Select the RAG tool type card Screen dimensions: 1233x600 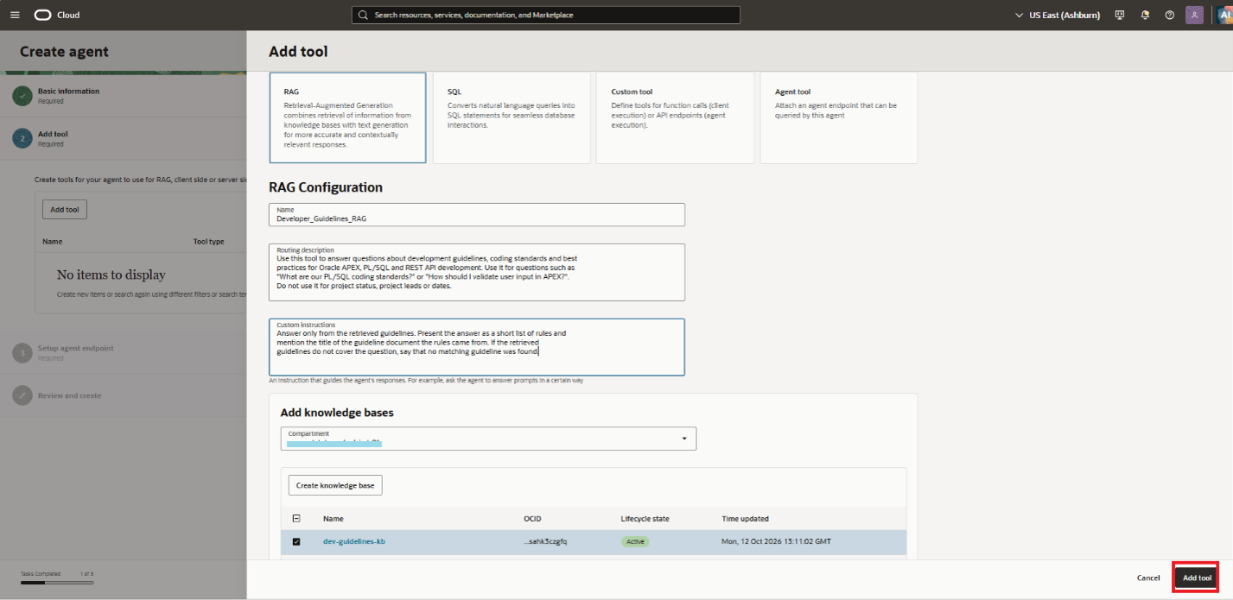point(347,117)
